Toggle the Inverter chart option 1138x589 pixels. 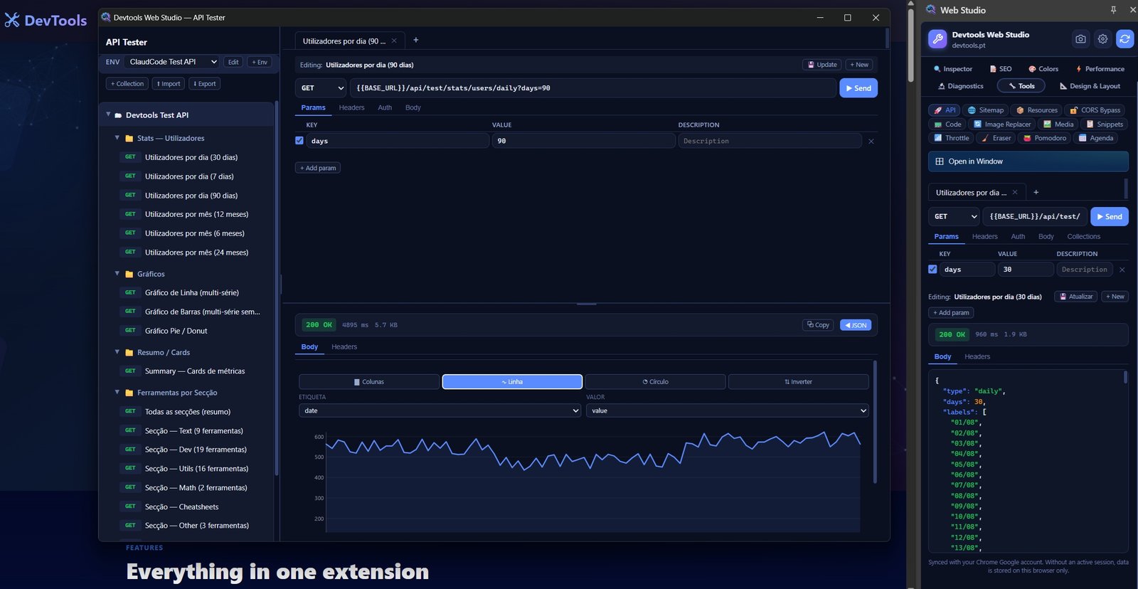pos(799,382)
